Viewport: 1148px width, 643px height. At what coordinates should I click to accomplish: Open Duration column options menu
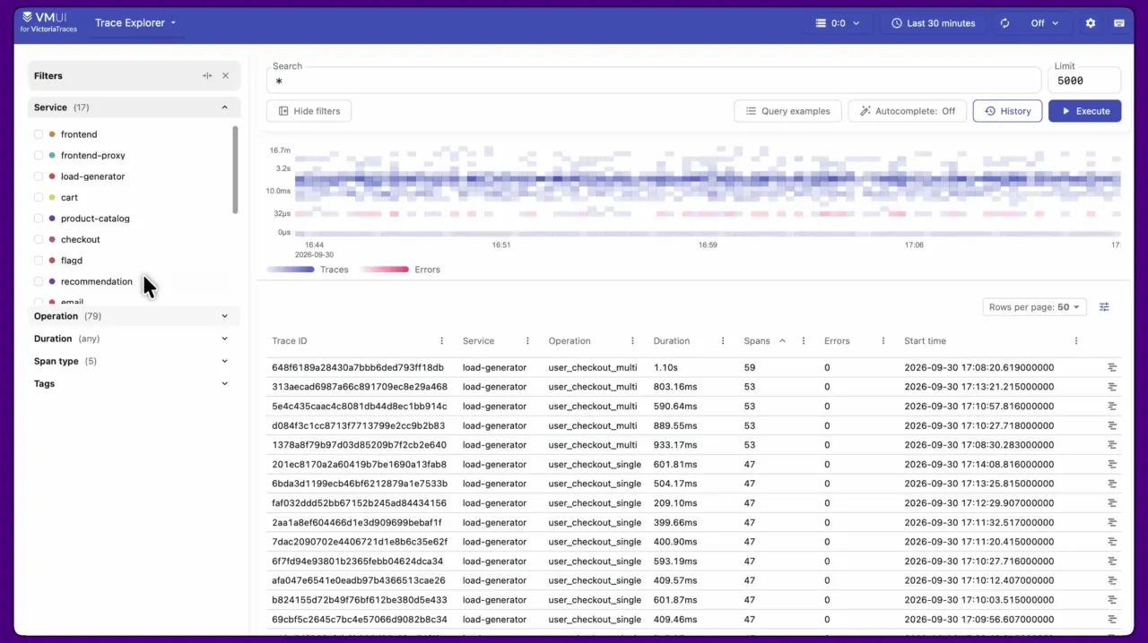pyautogui.click(x=723, y=341)
